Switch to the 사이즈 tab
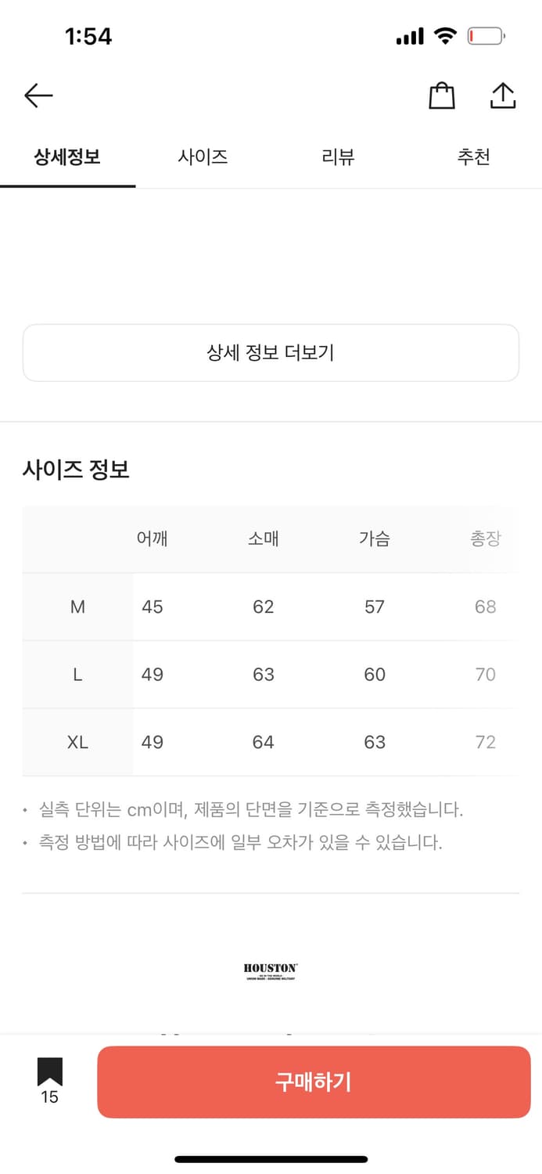The height and width of the screenshot is (1174, 542). pyautogui.click(x=203, y=157)
